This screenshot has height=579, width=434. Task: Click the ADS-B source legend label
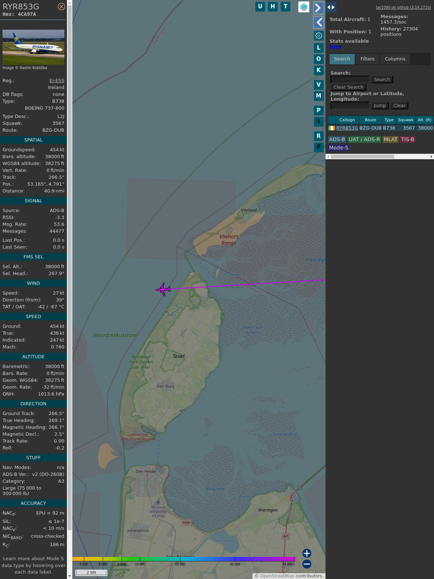[x=337, y=140]
